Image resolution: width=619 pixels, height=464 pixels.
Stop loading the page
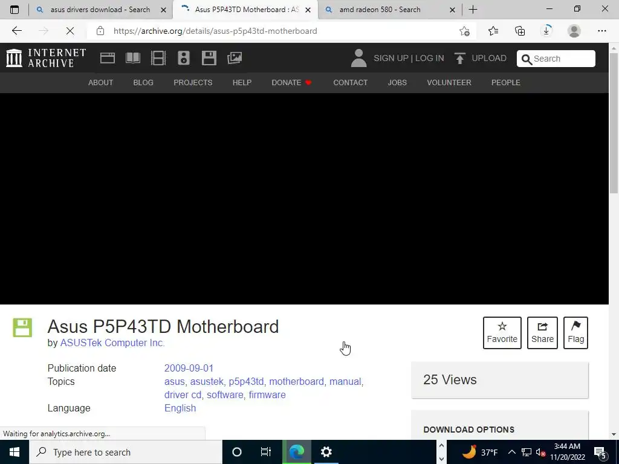70,31
